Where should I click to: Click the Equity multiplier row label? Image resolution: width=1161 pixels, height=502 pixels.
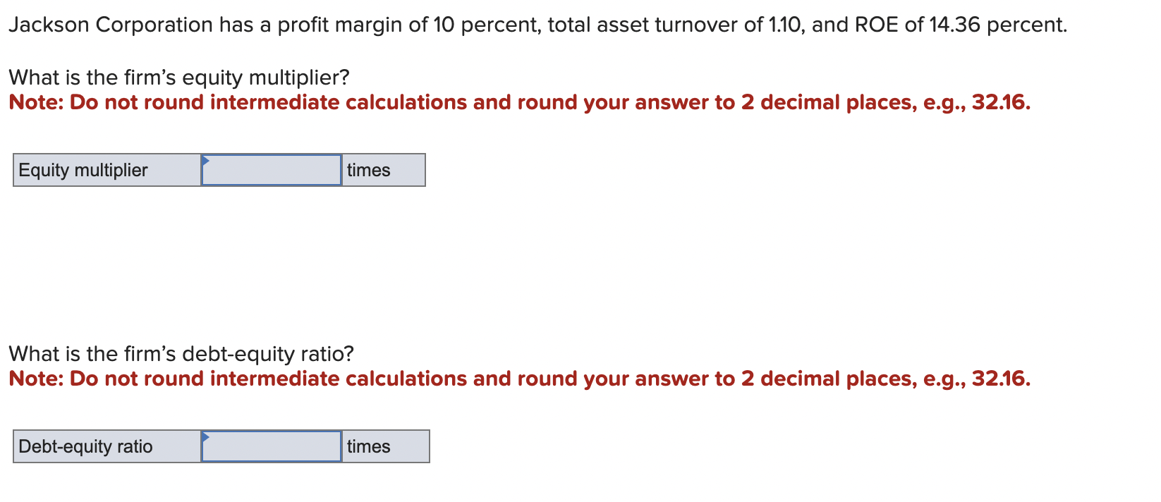point(83,170)
